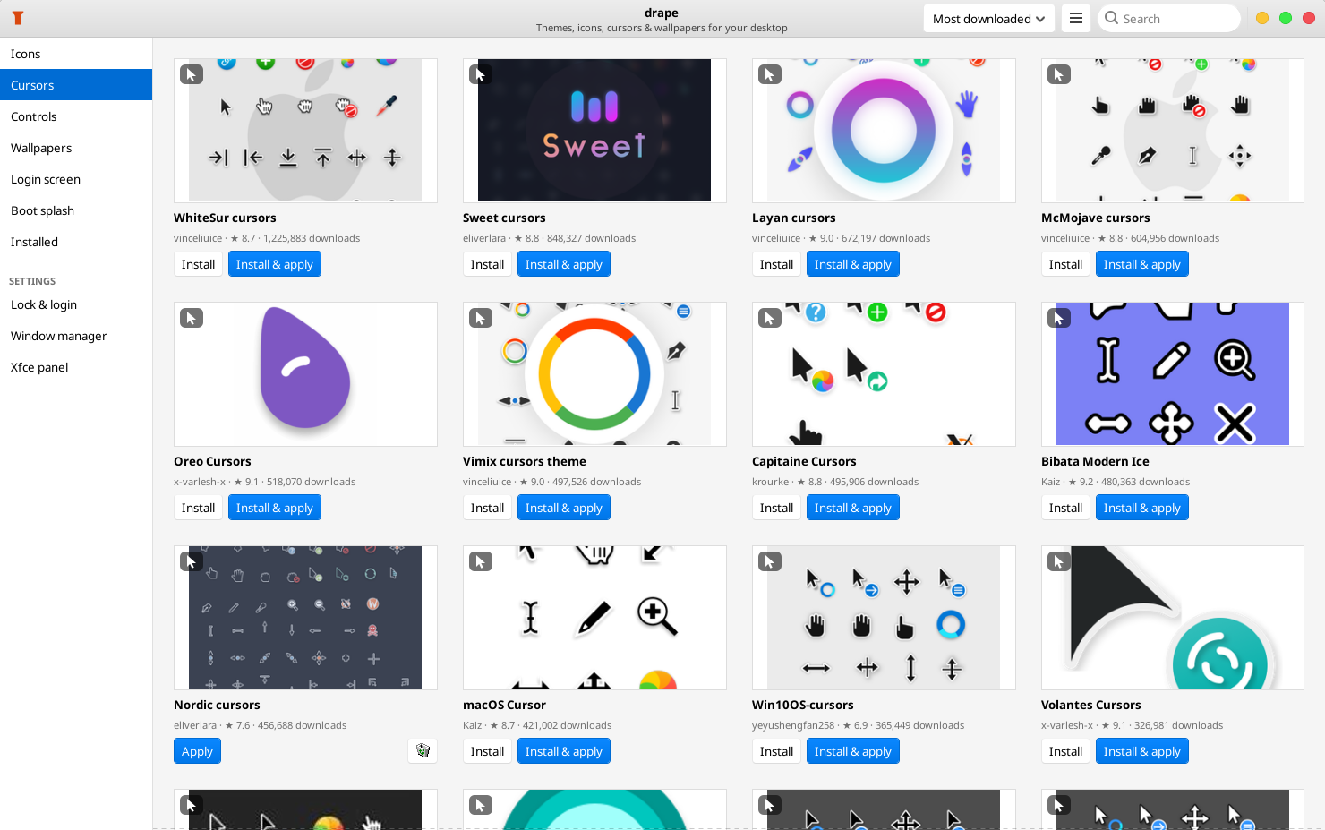Apply the installed Nordic cursors

pyautogui.click(x=197, y=751)
